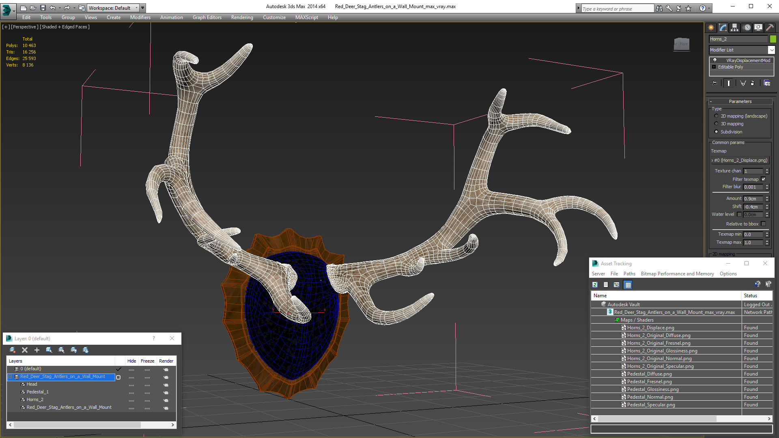Open the Hierarchy command panel tab

[735, 28]
